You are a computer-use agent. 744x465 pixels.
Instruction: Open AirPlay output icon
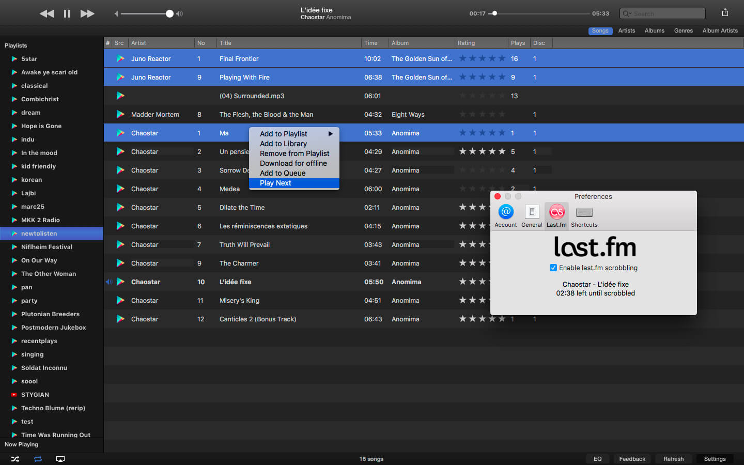point(60,459)
